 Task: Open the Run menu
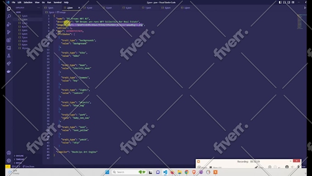click(49, 2)
